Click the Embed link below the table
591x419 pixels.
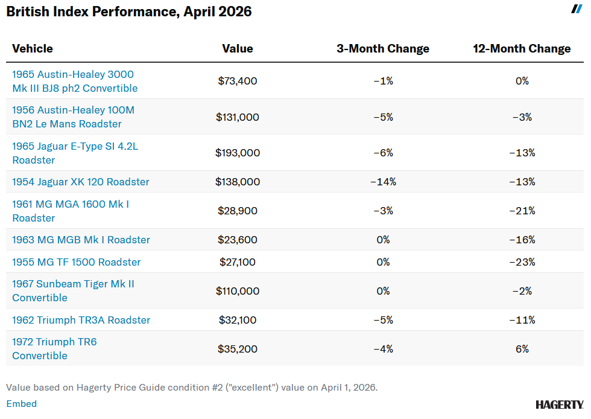click(21, 404)
